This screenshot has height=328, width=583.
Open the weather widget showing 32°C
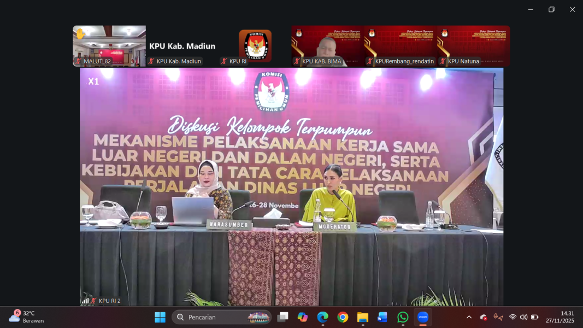pyautogui.click(x=26, y=317)
